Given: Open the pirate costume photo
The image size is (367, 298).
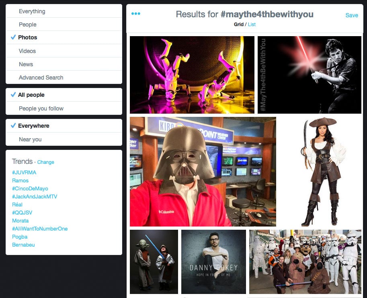Looking at the screenshot, I should point(320,171).
